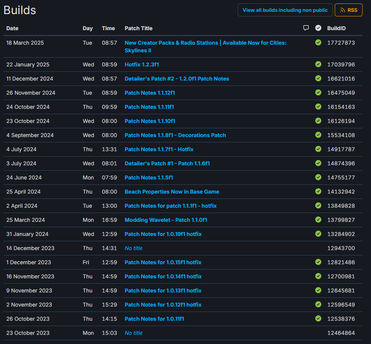This screenshot has width=371, height=344.
Task: Click green checkmark for build 16475049
Action: click(318, 93)
